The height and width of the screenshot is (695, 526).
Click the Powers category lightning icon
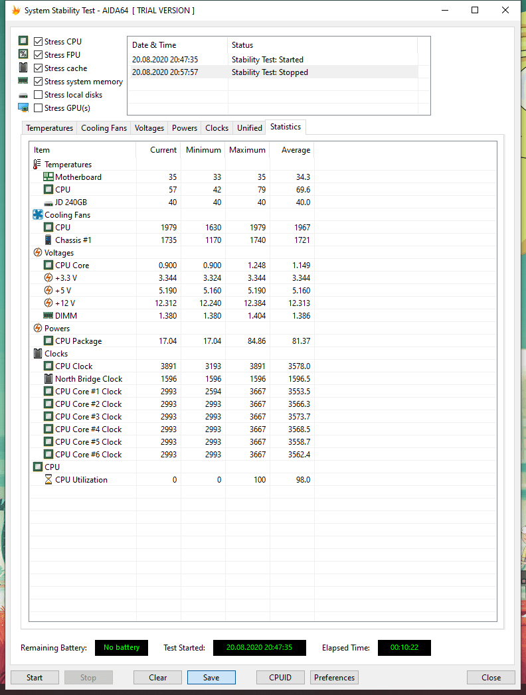tap(38, 328)
